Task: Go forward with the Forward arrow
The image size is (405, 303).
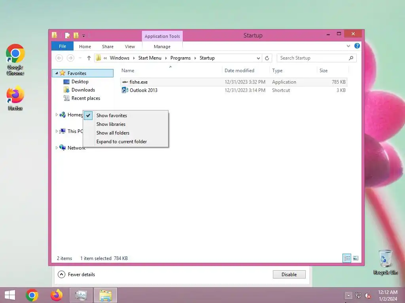Action: (x=70, y=58)
